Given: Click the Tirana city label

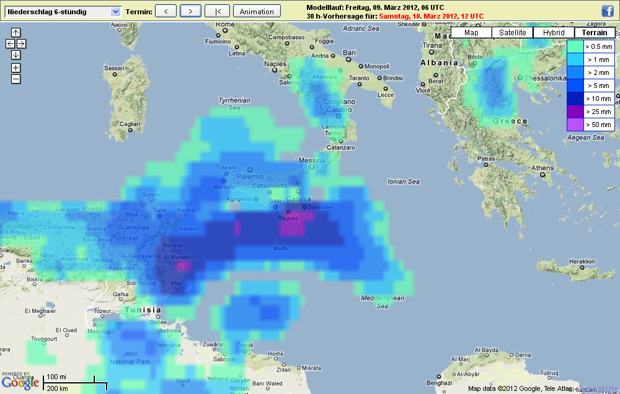Looking at the screenshot, I should [432, 45].
